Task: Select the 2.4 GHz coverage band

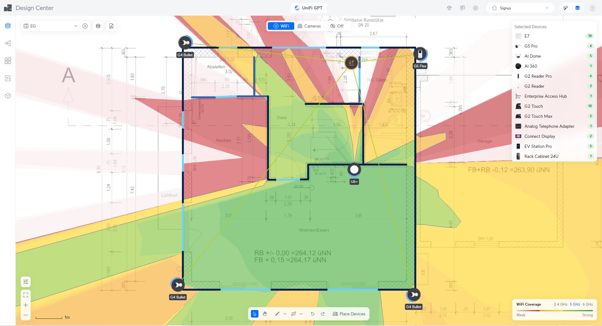Action: coord(560,304)
